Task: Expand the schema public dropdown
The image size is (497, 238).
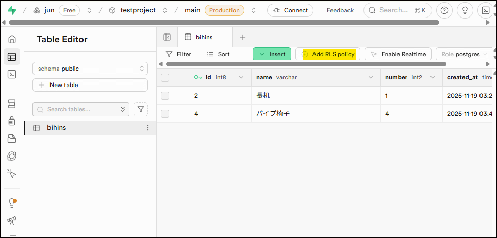Action: [x=90, y=69]
